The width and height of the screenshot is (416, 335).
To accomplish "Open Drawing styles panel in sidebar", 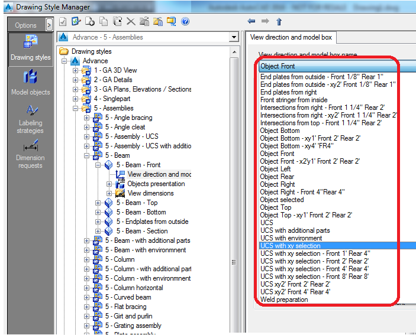I will [31, 48].
